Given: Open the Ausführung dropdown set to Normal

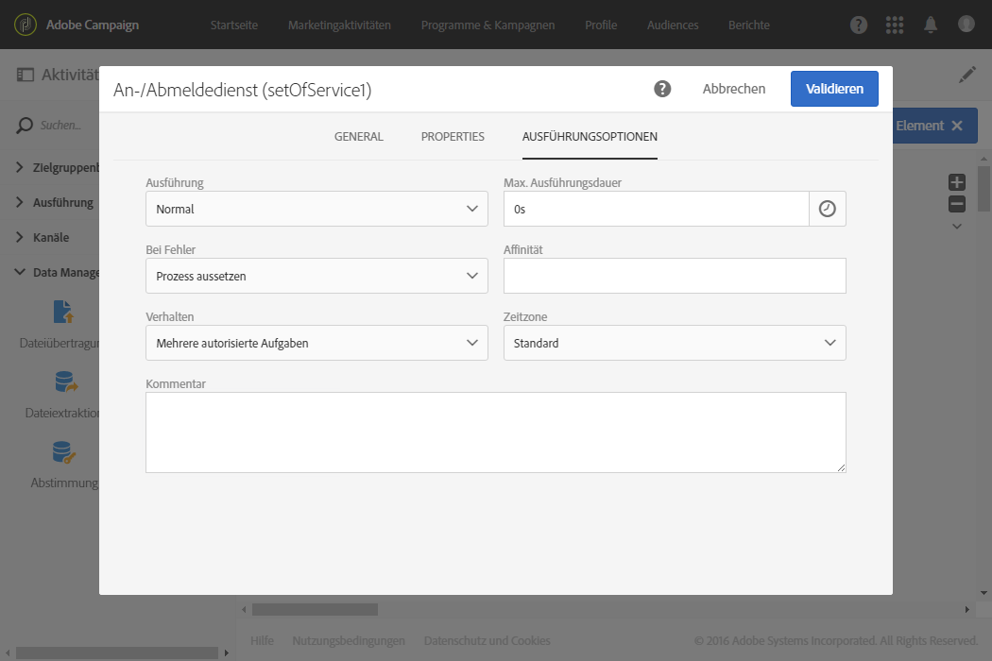Looking at the screenshot, I should pos(316,209).
